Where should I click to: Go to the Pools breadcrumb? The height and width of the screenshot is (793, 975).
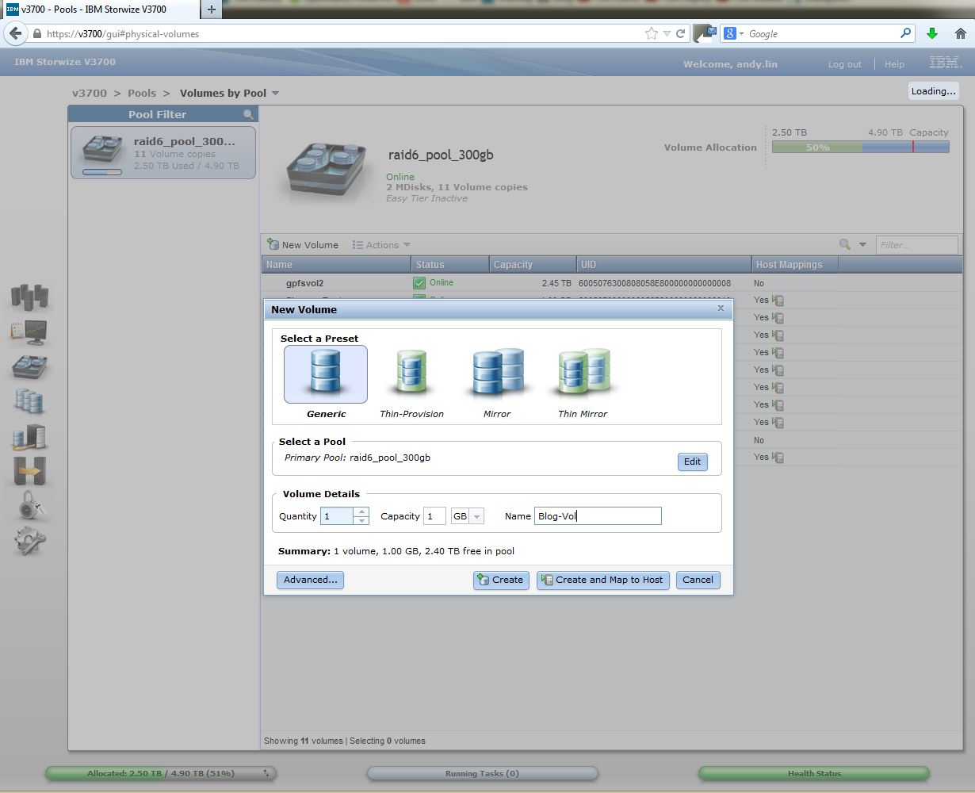click(142, 93)
